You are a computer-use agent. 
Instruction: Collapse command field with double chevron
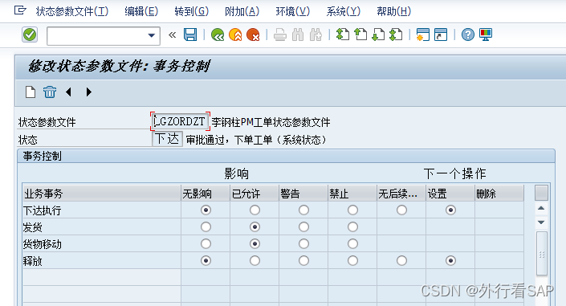point(172,35)
